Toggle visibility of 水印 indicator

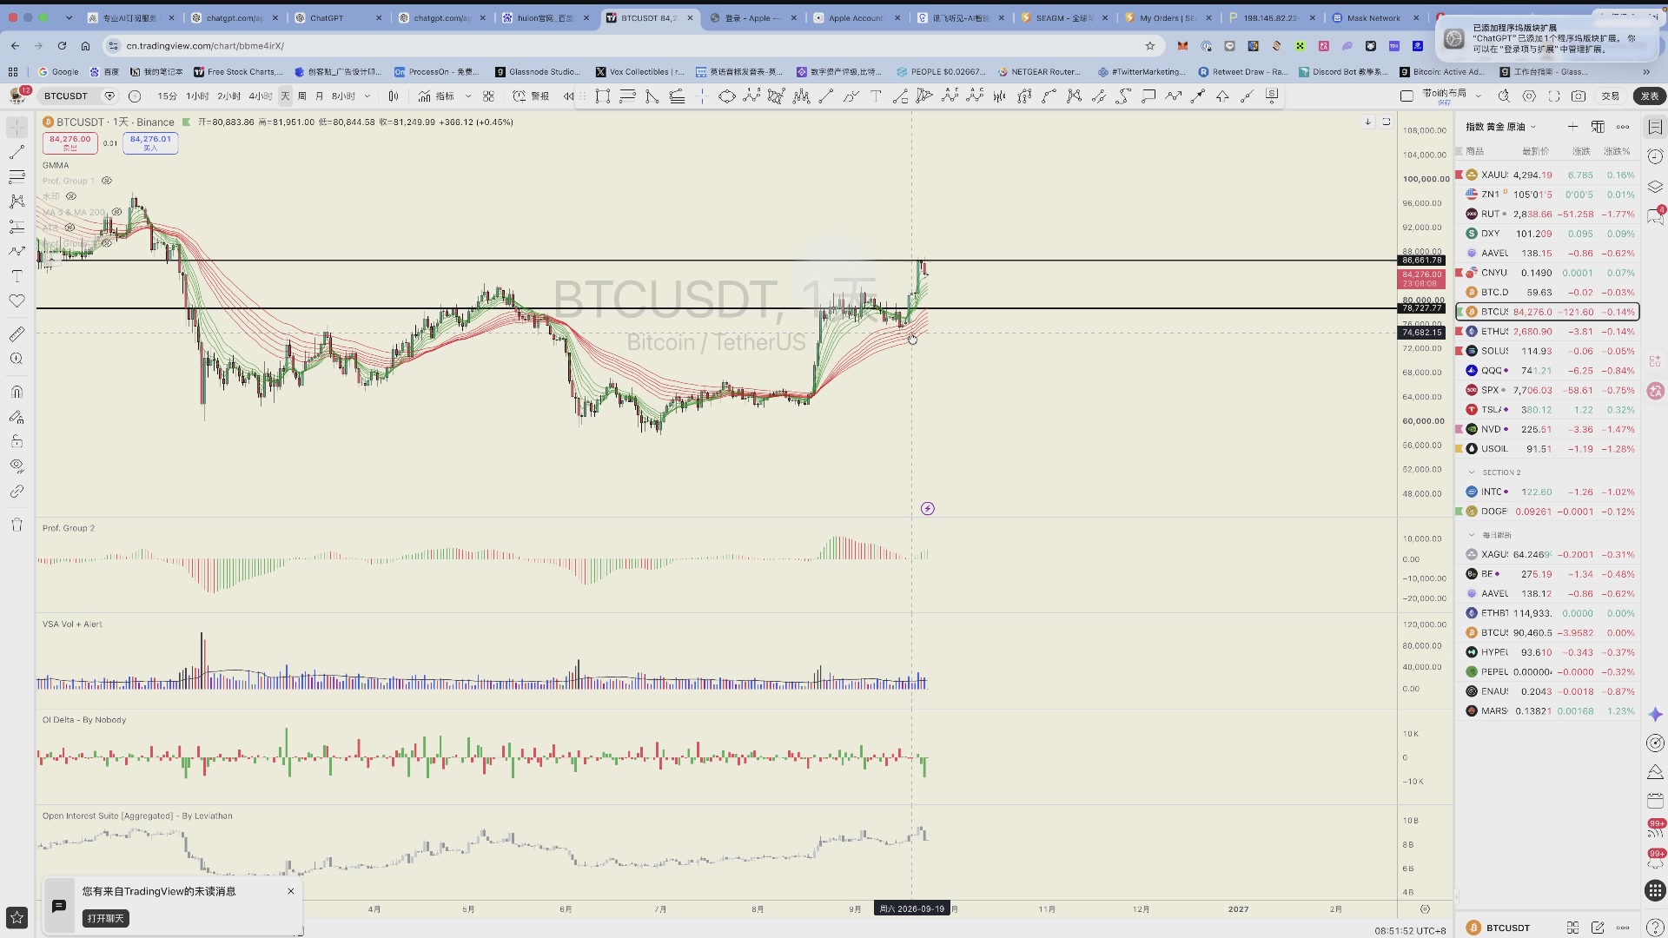pyautogui.click(x=71, y=196)
